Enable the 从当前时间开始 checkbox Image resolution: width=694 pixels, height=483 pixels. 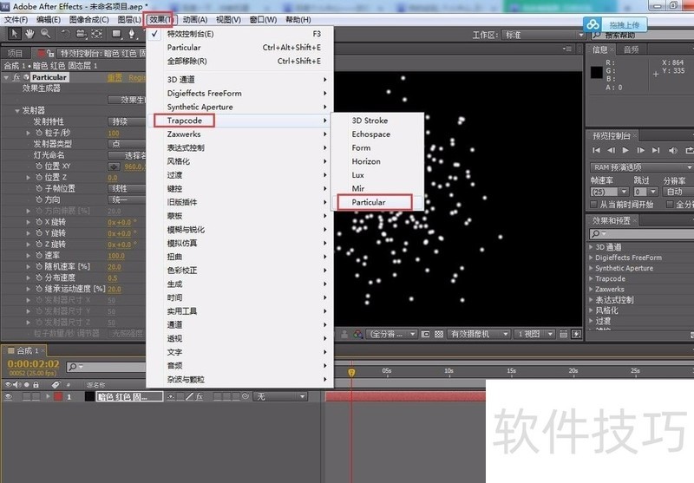(x=594, y=205)
